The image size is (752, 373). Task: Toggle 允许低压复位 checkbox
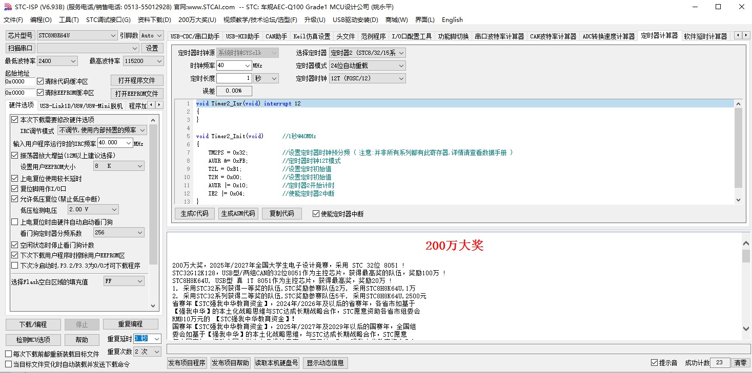pos(14,199)
